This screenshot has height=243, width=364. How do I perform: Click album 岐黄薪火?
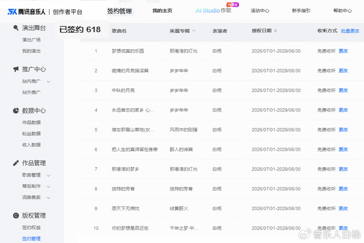click(x=179, y=208)
